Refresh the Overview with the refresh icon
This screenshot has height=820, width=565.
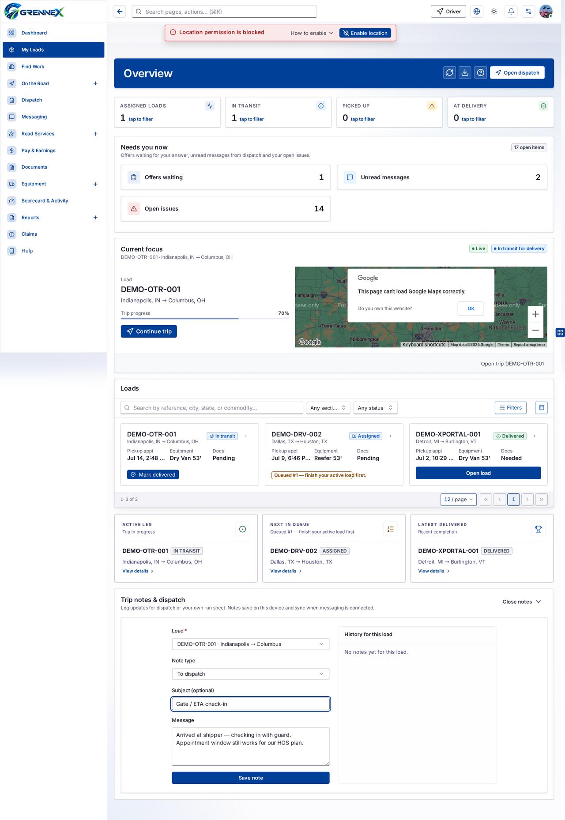click(449, 73)
